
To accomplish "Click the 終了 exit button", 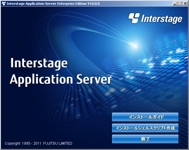I will click(x=145, y=139).
